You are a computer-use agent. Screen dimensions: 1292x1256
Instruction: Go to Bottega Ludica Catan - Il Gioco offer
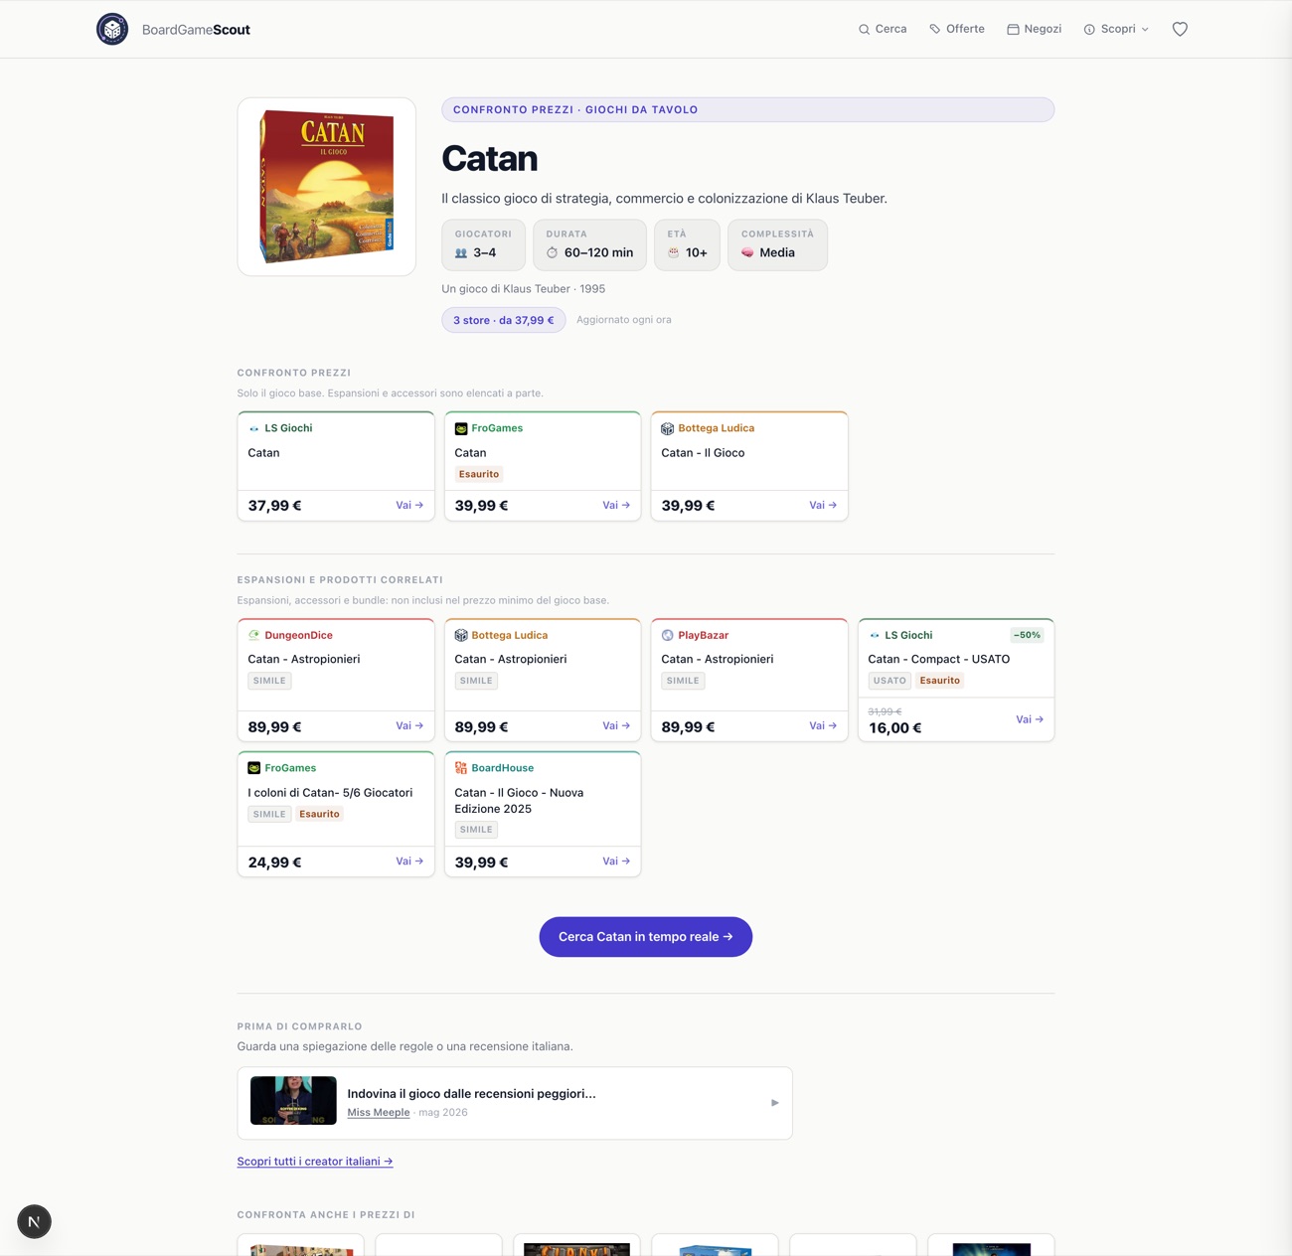click(x=823, y=505)
